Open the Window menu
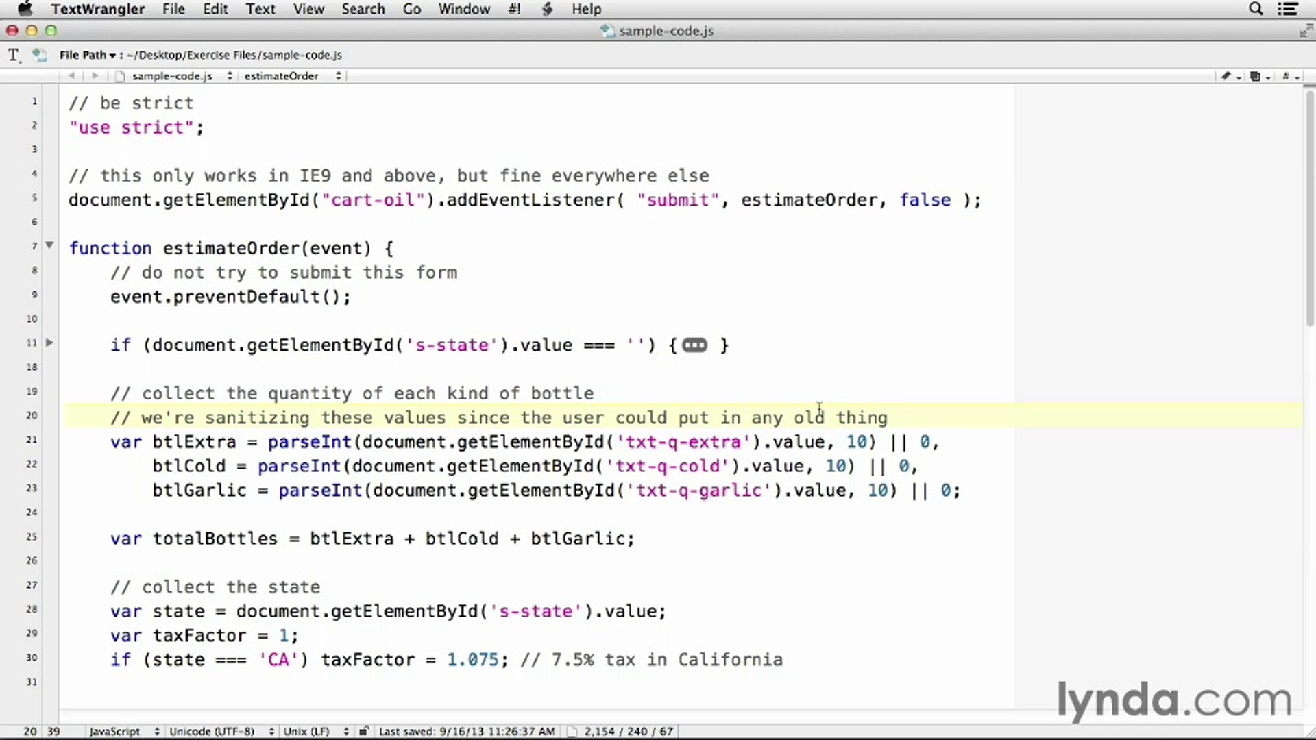Image resolution: width=1316 pixels, height=740 pixels. (x=464, y=9)
